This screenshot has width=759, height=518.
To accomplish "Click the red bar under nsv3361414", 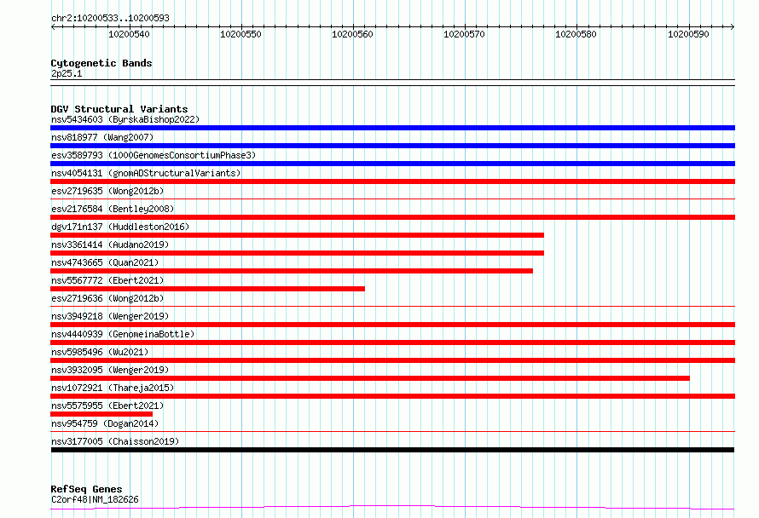I will pos(298,253).
